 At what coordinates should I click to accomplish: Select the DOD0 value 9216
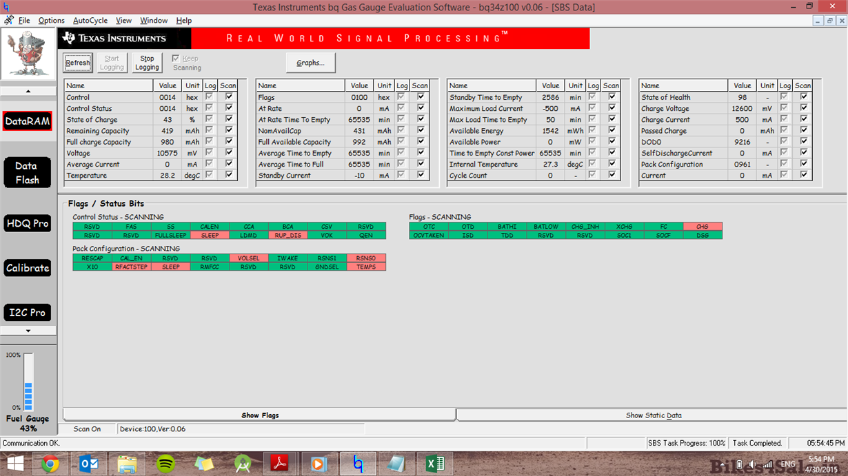point(743,142)
